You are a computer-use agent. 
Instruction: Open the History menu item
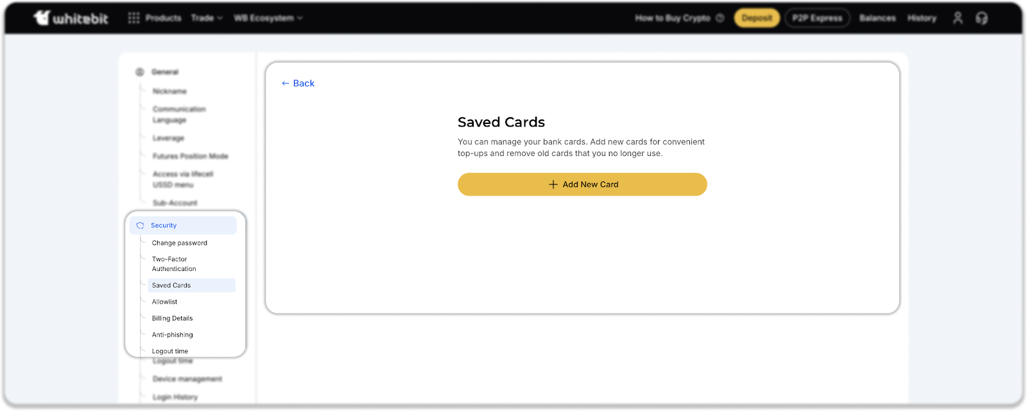pyautogui.click(x=922, y=18)
